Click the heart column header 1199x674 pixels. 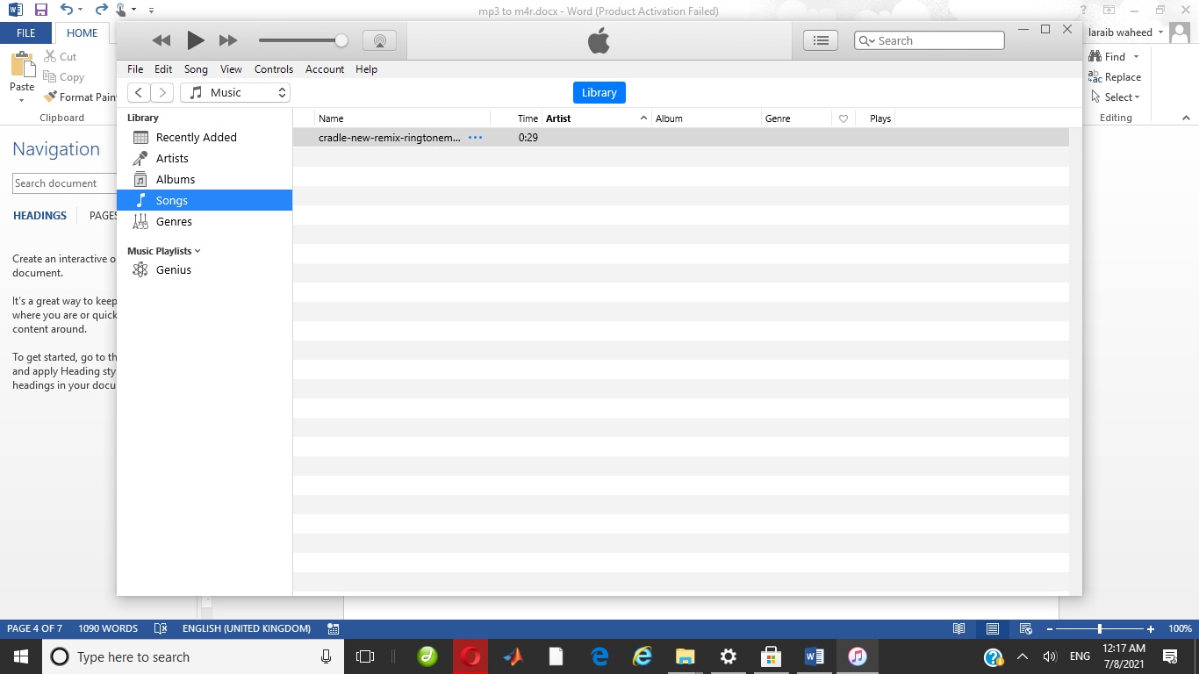(x=844, y=118)
